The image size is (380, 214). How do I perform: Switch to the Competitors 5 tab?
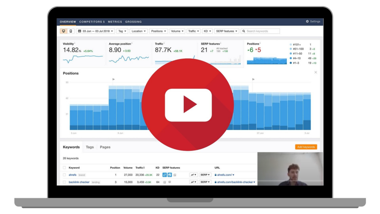[x=92, y=22]
